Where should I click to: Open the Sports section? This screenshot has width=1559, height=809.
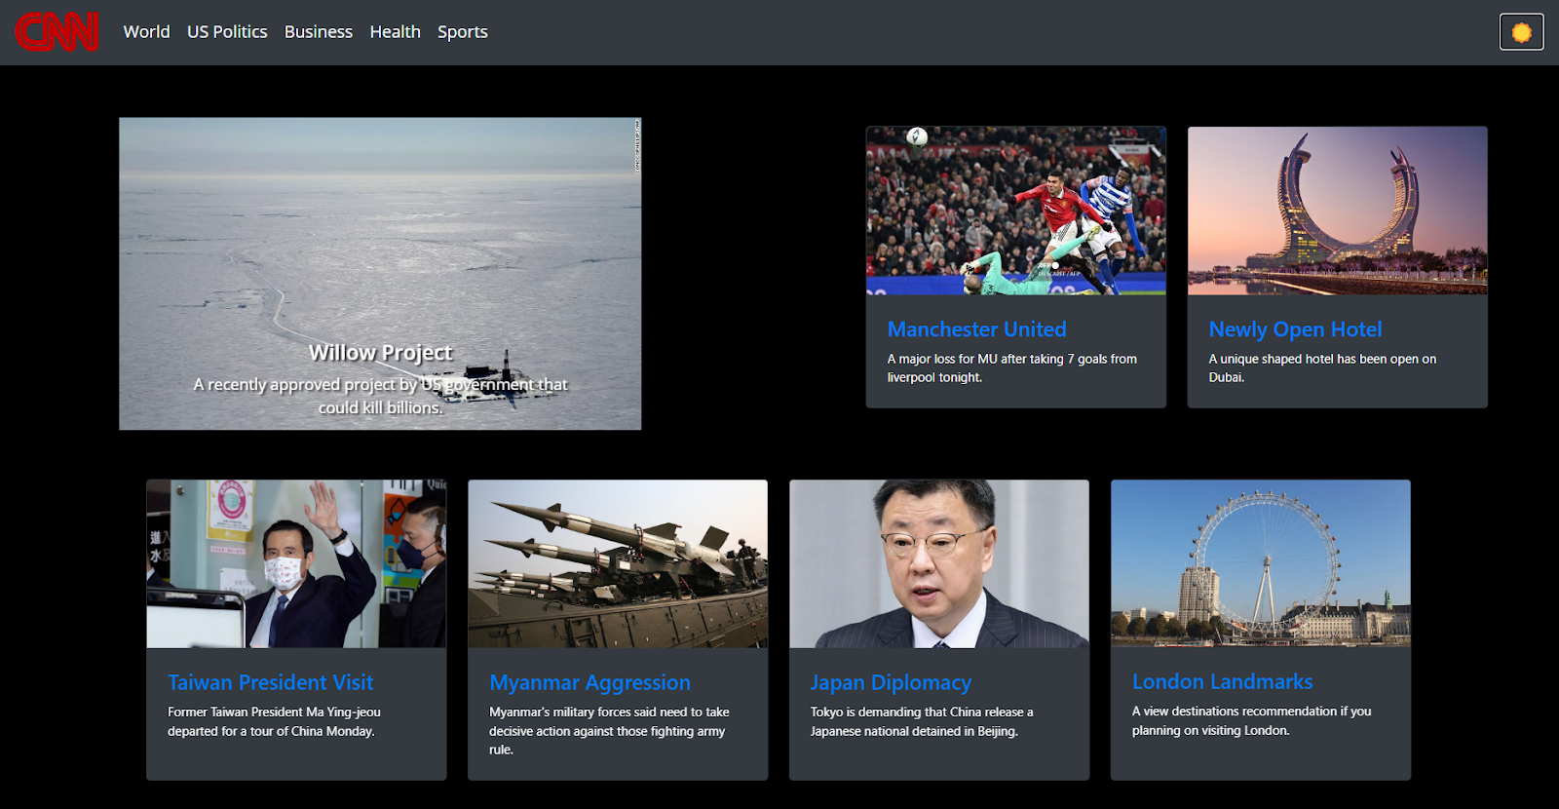(x=463, y=32)
